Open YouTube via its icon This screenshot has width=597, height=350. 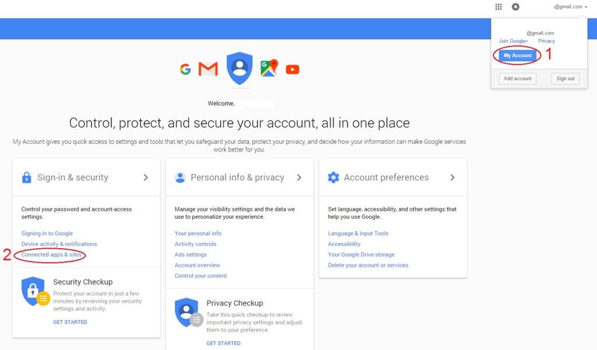(292, 69)
